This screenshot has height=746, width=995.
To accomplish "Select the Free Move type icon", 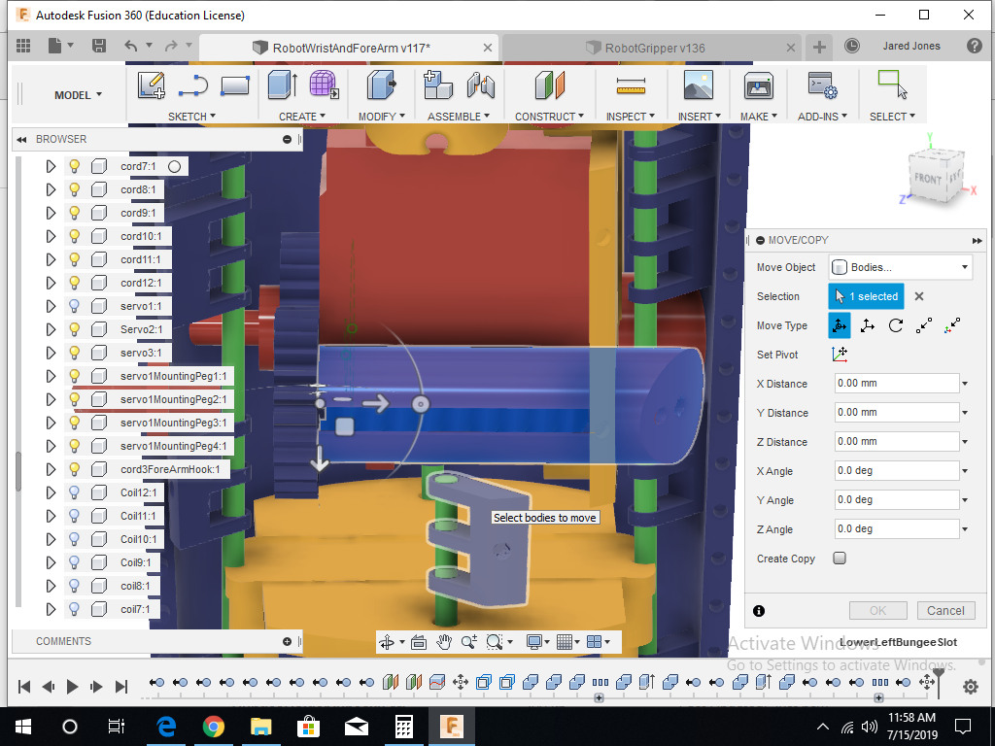I will 839,325.
